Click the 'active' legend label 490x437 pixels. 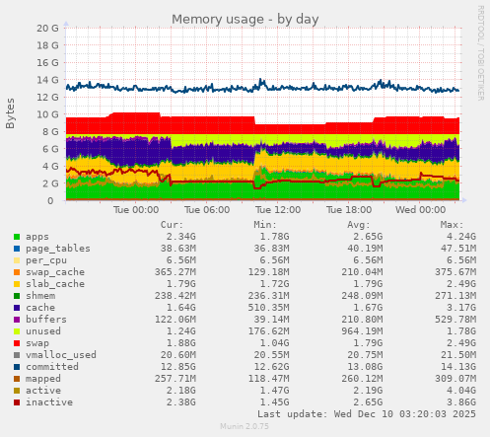(x=43, y=391)
